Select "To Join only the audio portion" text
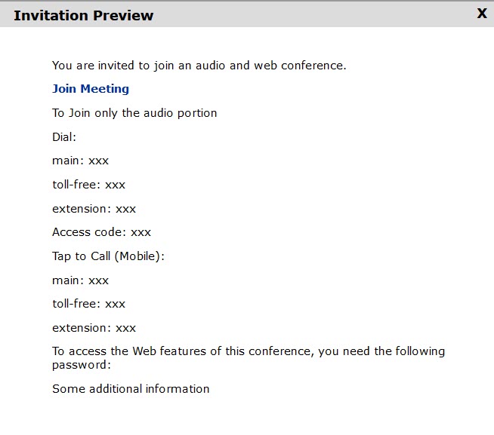 [134, 113]
